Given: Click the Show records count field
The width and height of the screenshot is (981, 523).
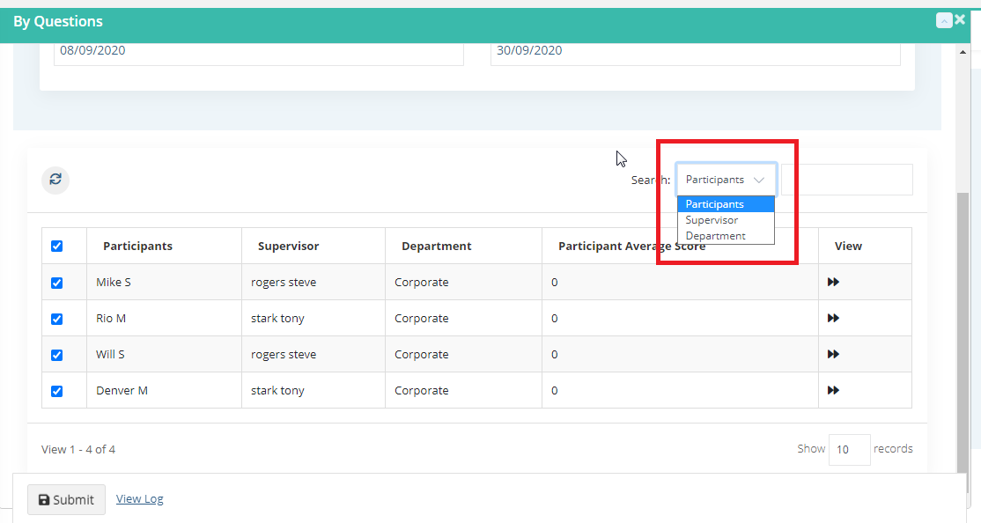Looking at the screenshot, I should tap(849, 450).
